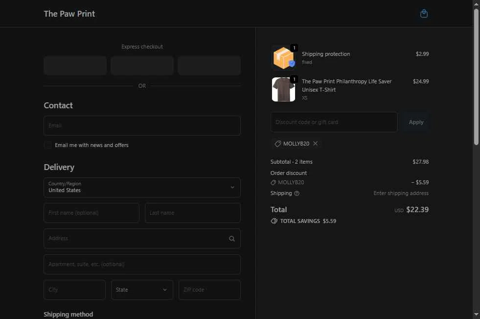Click the page vertical scrollbar thumb
Viewport: 480px width, 319px height.
pos(476,76)
